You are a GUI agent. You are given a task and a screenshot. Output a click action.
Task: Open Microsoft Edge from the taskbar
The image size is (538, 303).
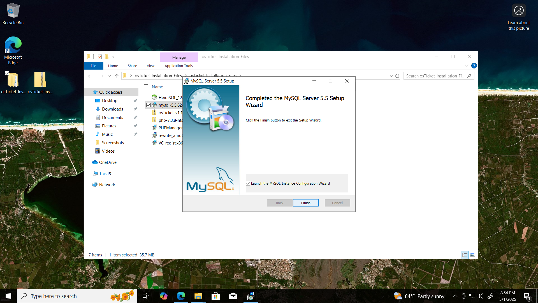click(x=181, y=296)
